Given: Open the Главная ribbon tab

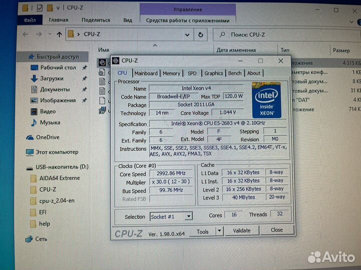Looking at the screenshot, I should 59,20.
